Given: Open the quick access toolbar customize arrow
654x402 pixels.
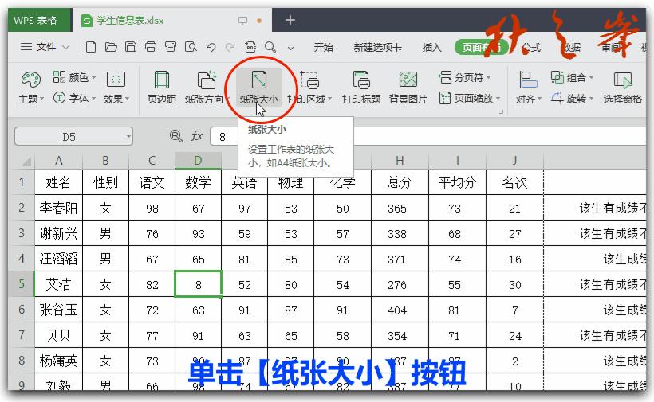Looking at the screenshot, I should click(291, 48).
